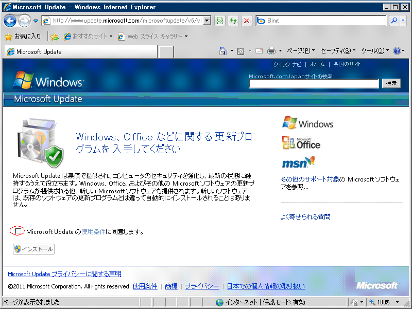
Task: Click the ホーム link in page header
Action: tap(317, 64)
